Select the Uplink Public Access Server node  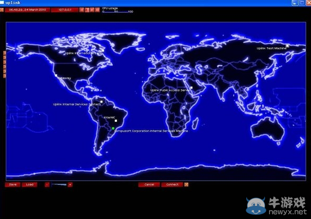tap(192, 88)
